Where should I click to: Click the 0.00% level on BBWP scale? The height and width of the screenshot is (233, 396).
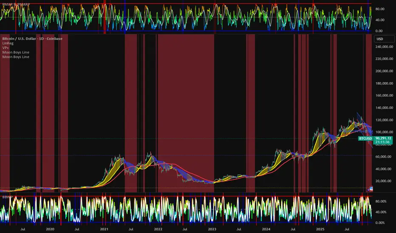(380, 223)
